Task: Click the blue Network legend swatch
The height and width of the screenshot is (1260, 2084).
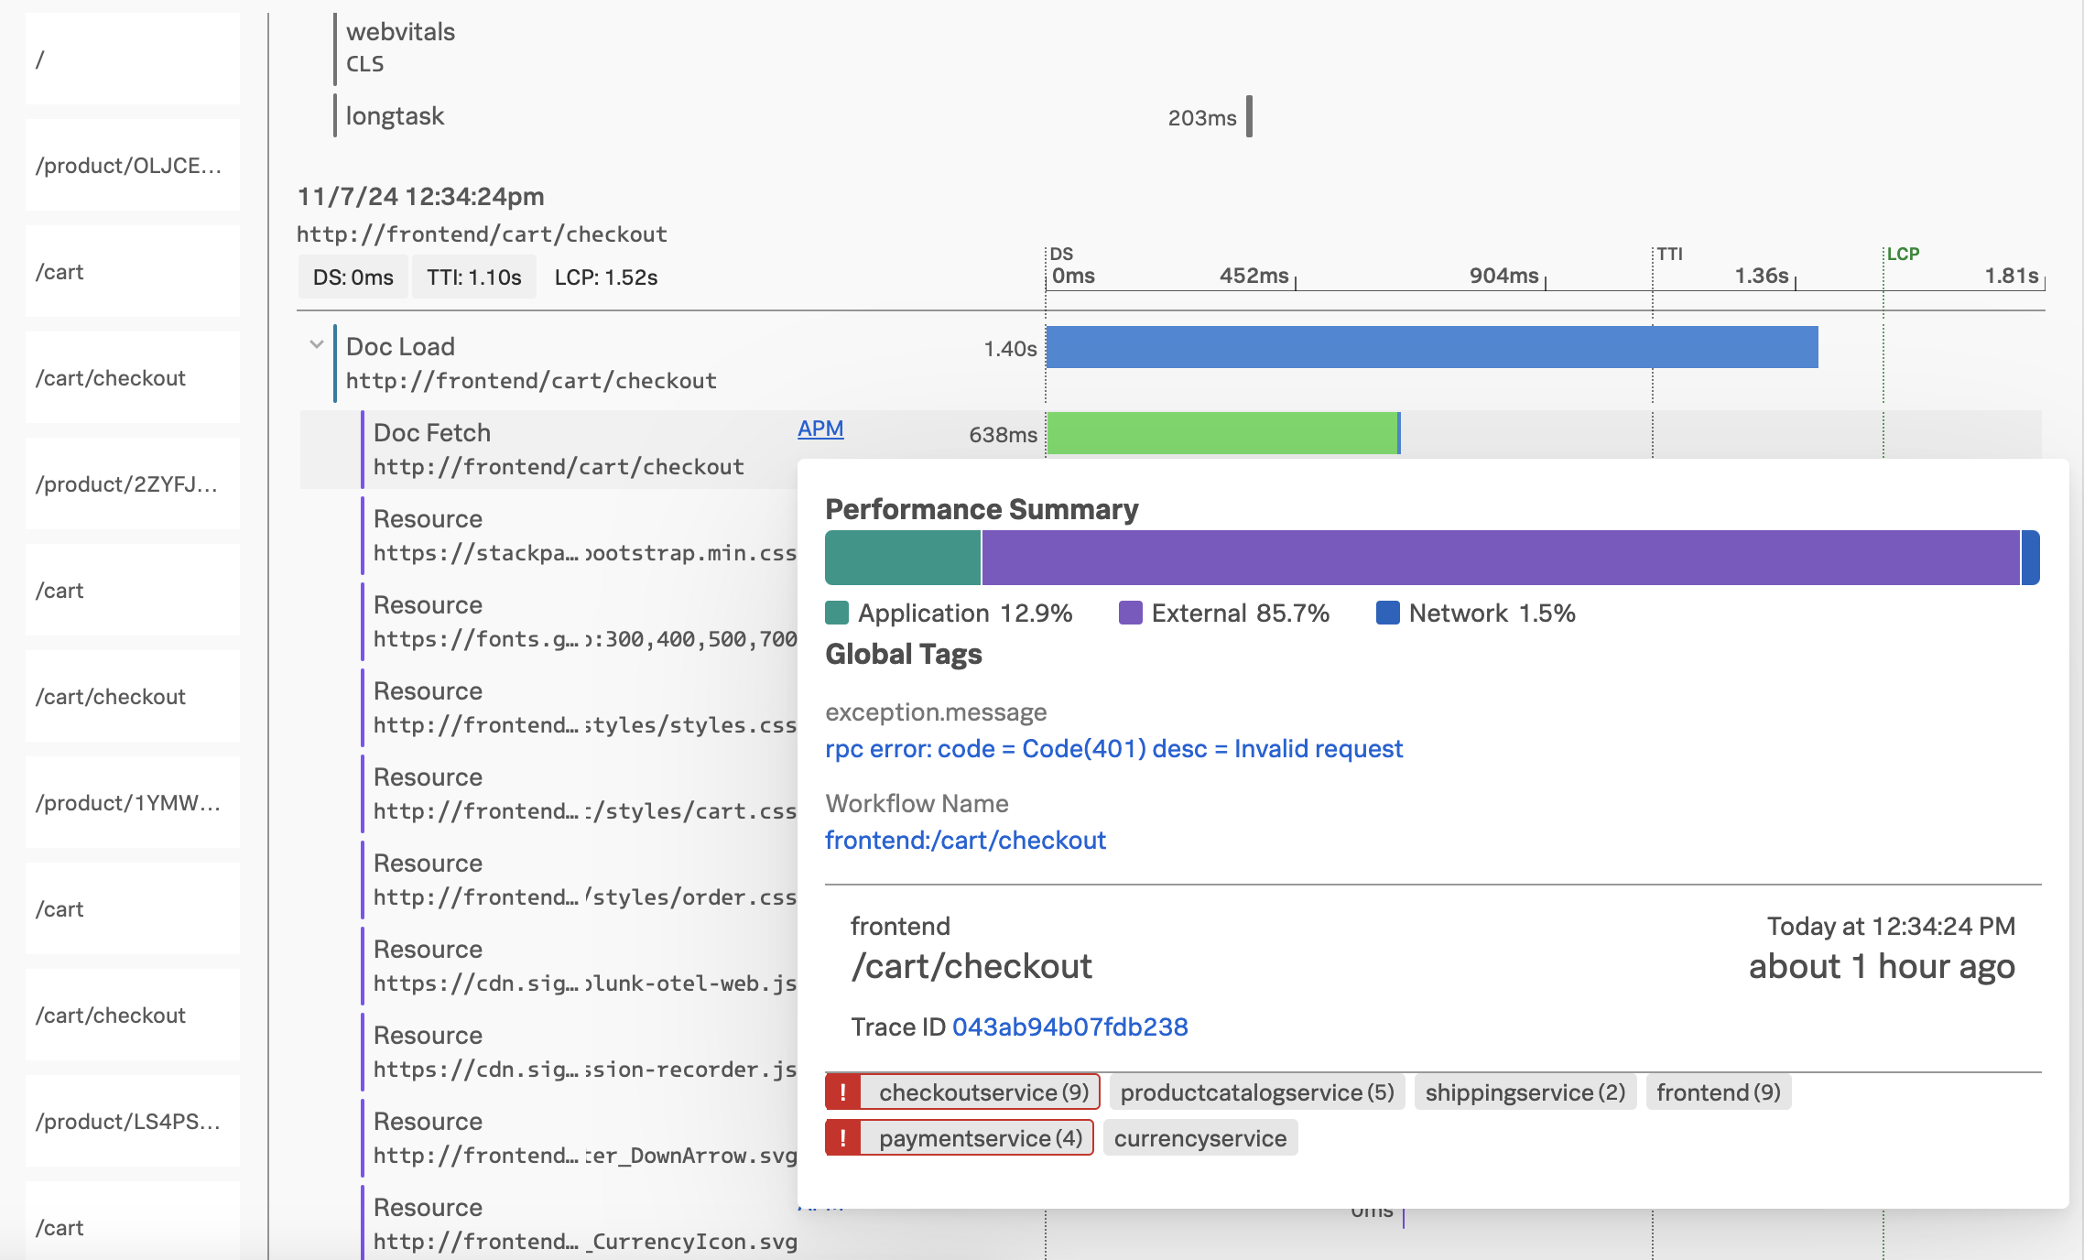Action: pos(1387,614)
